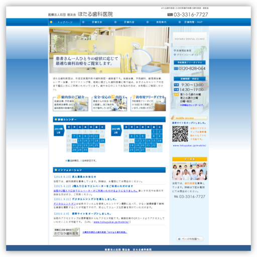Screen dimensions: 257x257
Task: Click the HOTARU DENTAL CLINIC sidebar logo
Action: point(190,39)
